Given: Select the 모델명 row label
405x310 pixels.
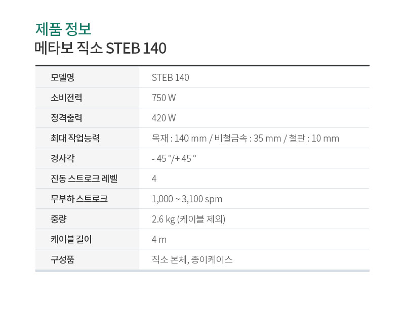Looking at the screenshot, I should point(62,77).
